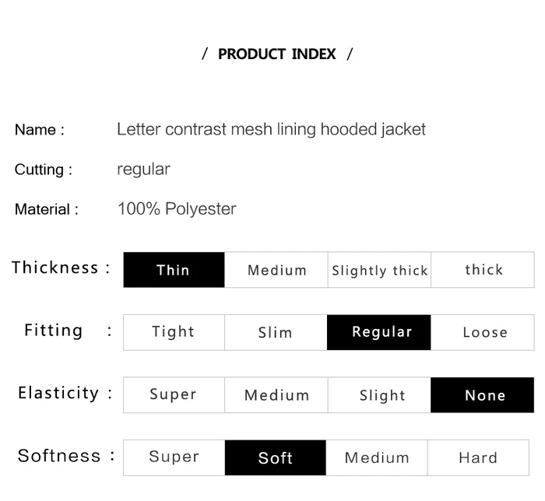Screen dimensions: 545x501
Task: Choose Tight fitting
Action: 174,332
